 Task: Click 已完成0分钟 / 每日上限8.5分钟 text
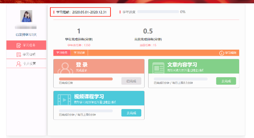(x=173, y=83)
